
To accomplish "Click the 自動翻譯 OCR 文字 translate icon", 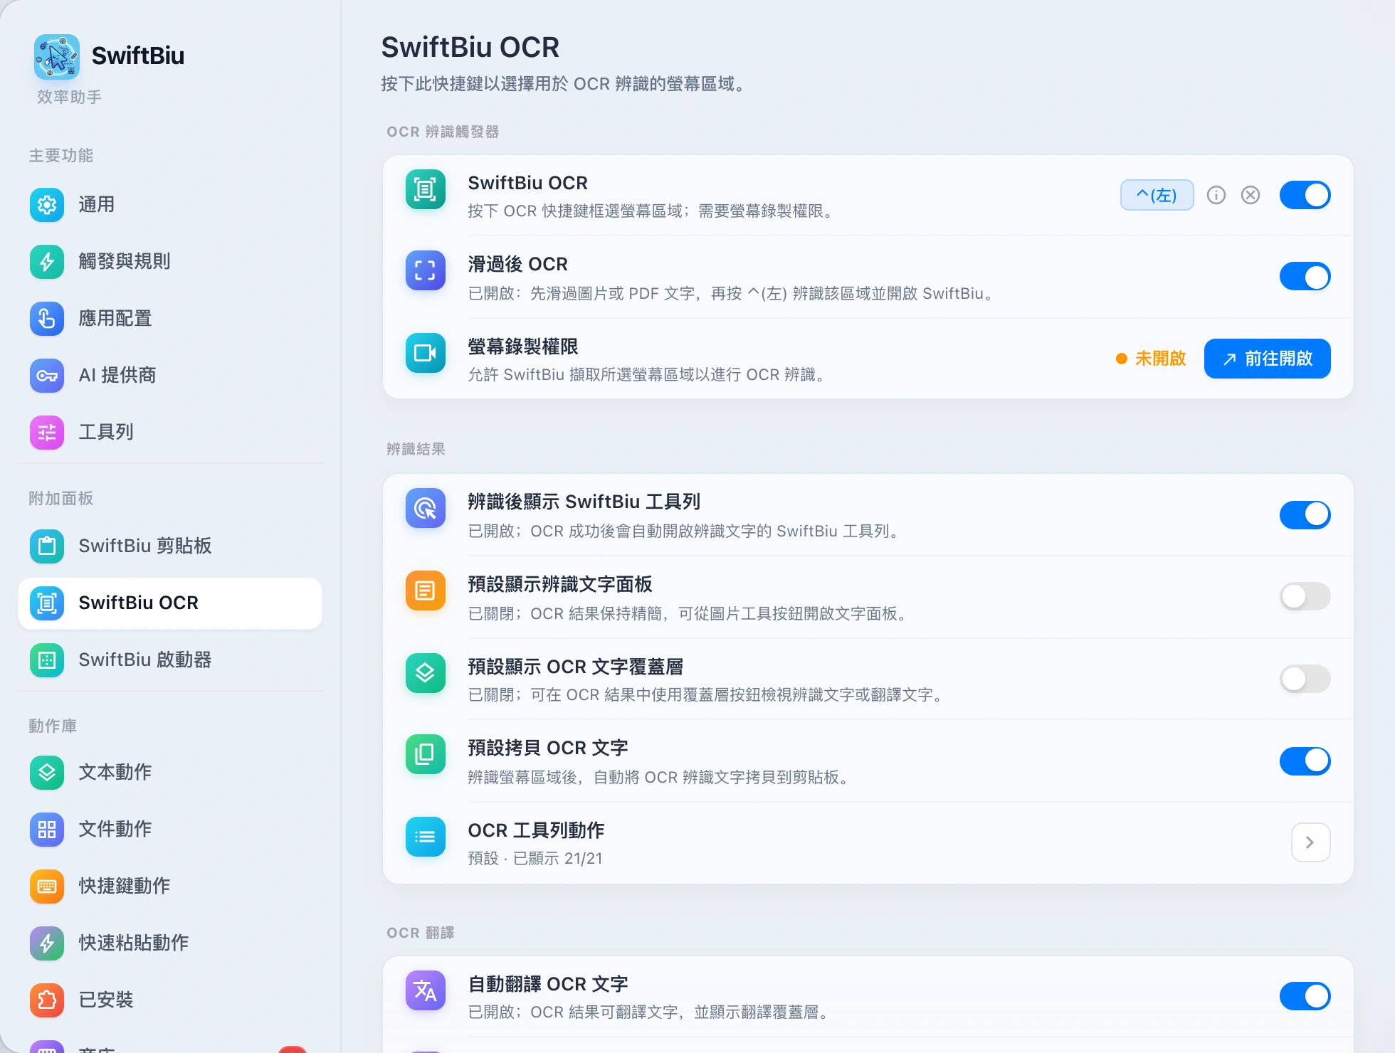I will click(x=426, y=990).
